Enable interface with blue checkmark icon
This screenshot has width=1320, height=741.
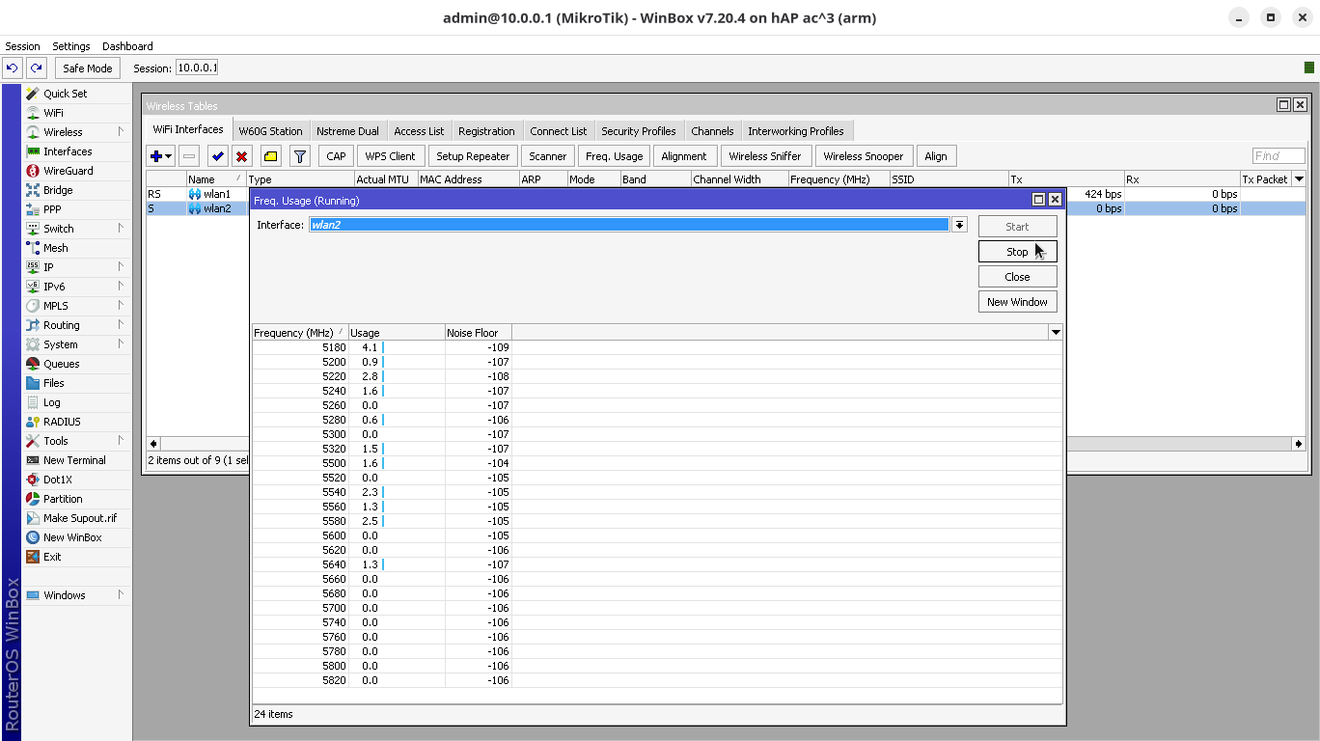coord(217,156)
